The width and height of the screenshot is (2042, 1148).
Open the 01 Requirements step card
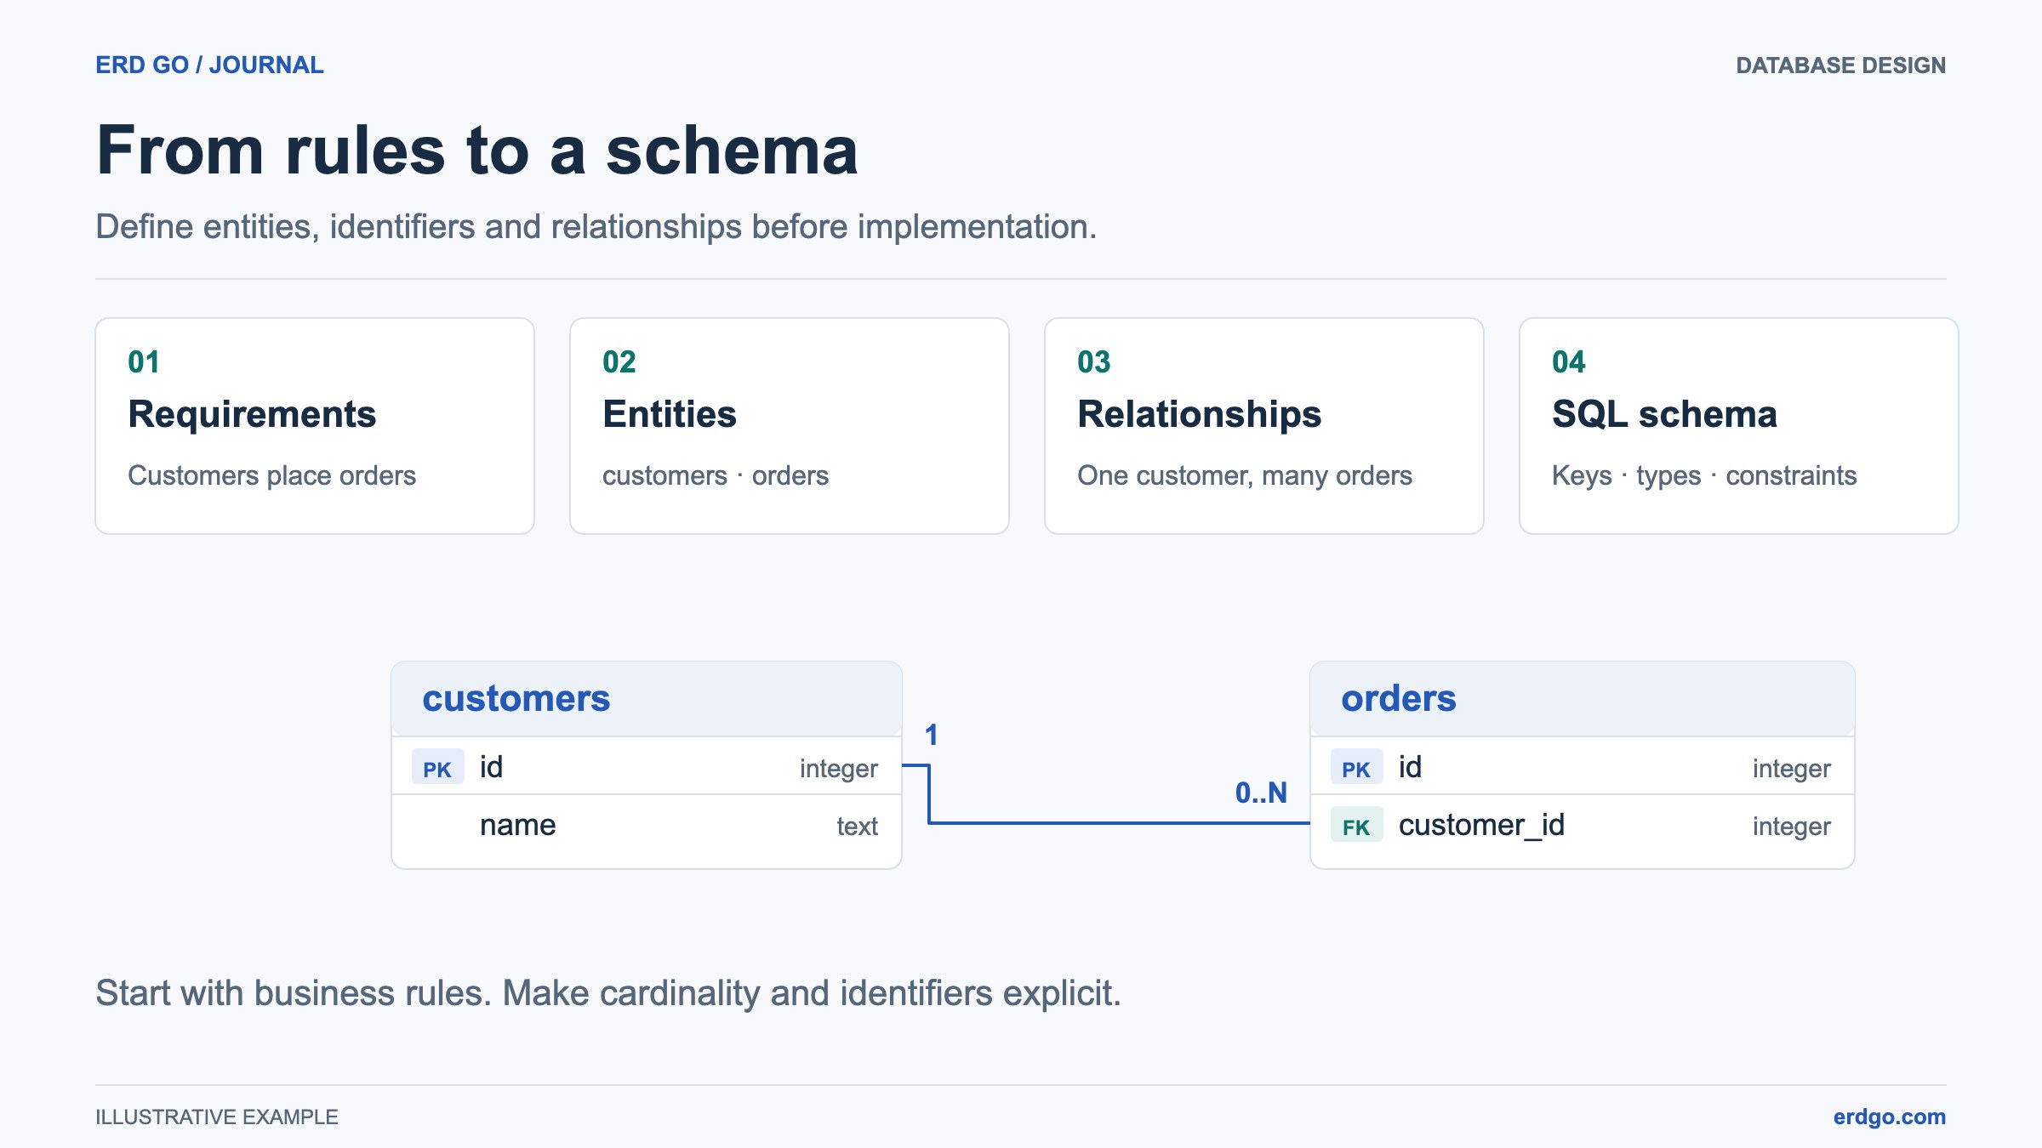coord(315,426)
